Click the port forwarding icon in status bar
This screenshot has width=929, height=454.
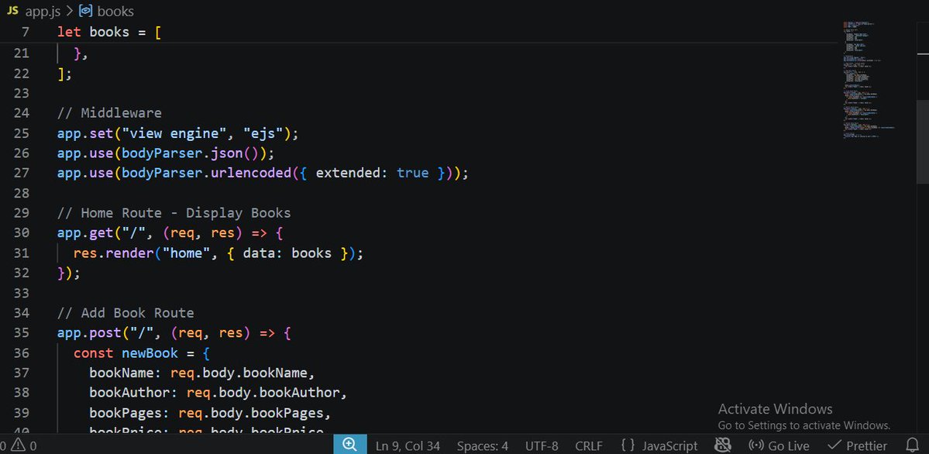point(723,445)
